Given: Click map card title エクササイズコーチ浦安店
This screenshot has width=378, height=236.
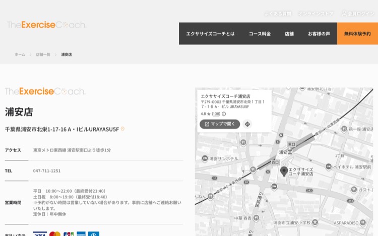Looking at the screenshot, I should click(x=225, y=96).
